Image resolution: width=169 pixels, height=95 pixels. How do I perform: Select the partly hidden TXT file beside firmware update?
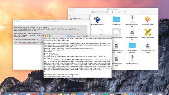101,32
